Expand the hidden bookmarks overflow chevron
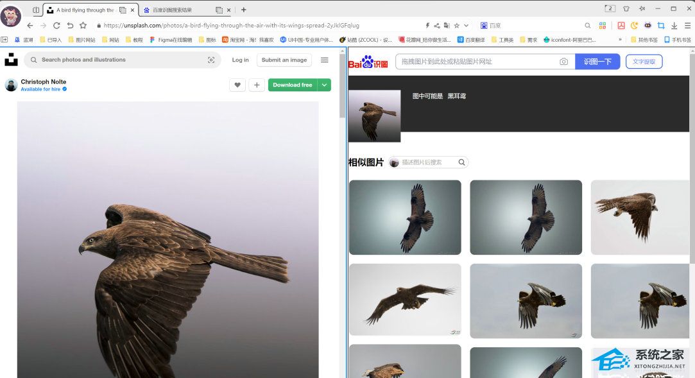 (620, 40)
